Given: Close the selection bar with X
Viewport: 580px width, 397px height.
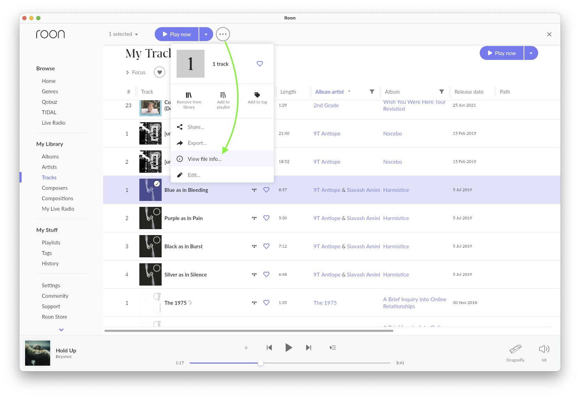Looking at the screenshot, I should pyautogui.click(x=549, y=34).
